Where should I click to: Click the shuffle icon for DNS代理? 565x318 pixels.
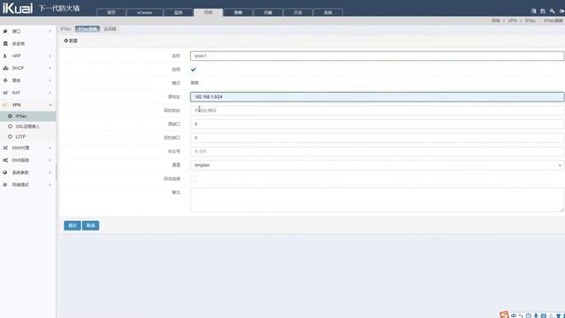(x=5, y=148)
